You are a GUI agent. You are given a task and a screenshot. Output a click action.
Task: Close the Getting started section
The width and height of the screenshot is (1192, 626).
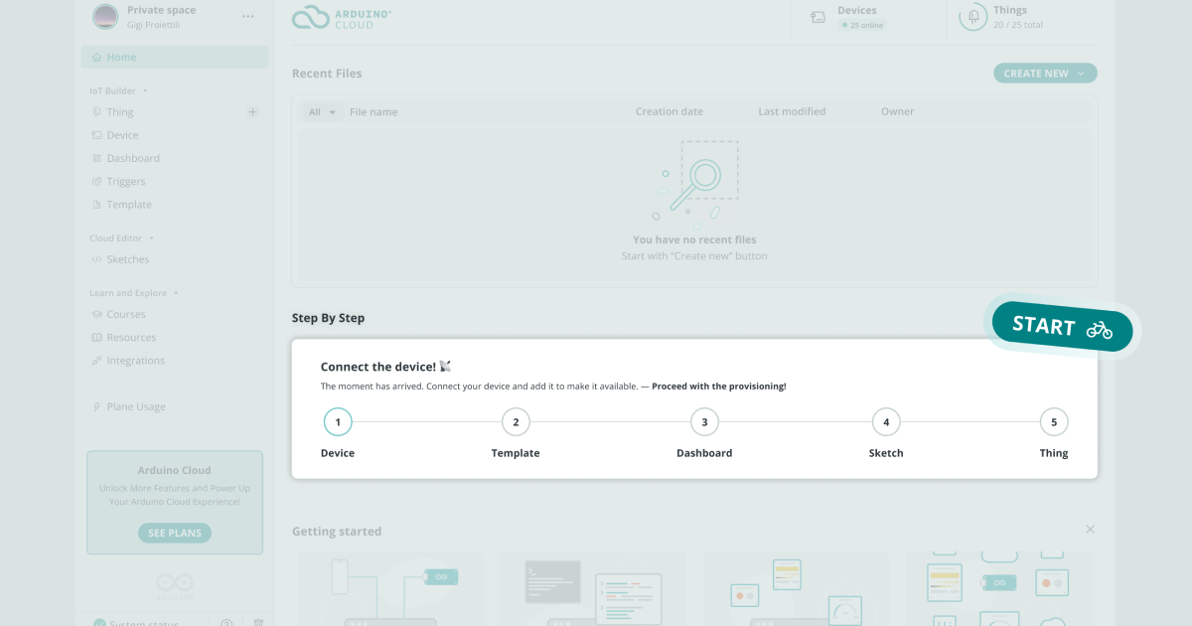click(x=1090, y=530)
